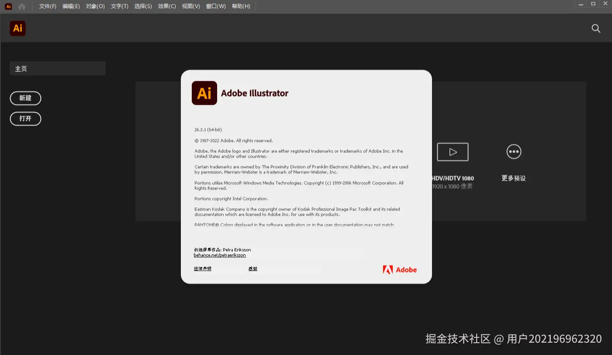Select the 主页 tab in sidebar
This screenshot has height=355, width=612.
[58, 69]
